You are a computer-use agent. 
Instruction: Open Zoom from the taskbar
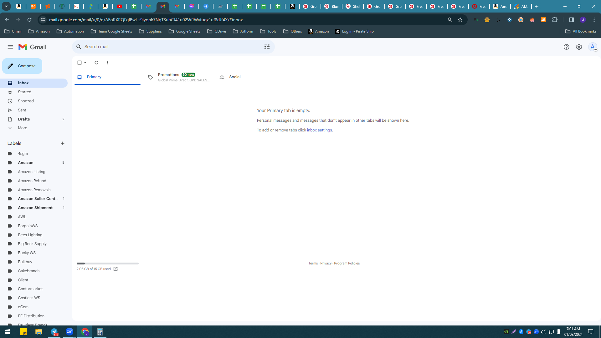pyautogui.click(x=69, y=332)
